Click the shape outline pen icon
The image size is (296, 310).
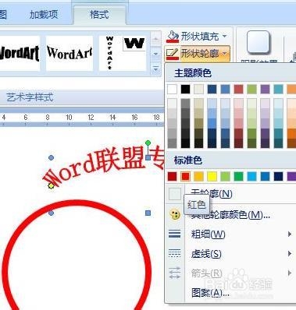point(173,54)
